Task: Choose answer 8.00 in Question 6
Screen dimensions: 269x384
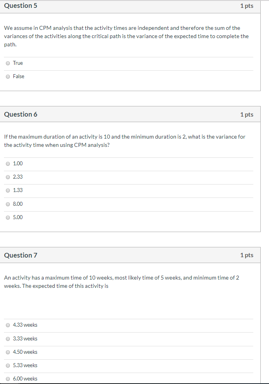Action: tap(8, 204)
